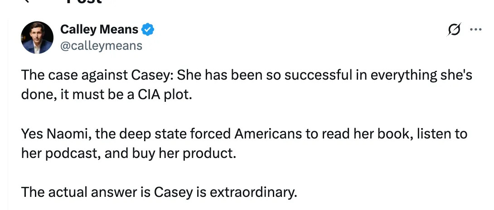
Task: Click the line starting "The case against Casey"
Action: point(247,76)
